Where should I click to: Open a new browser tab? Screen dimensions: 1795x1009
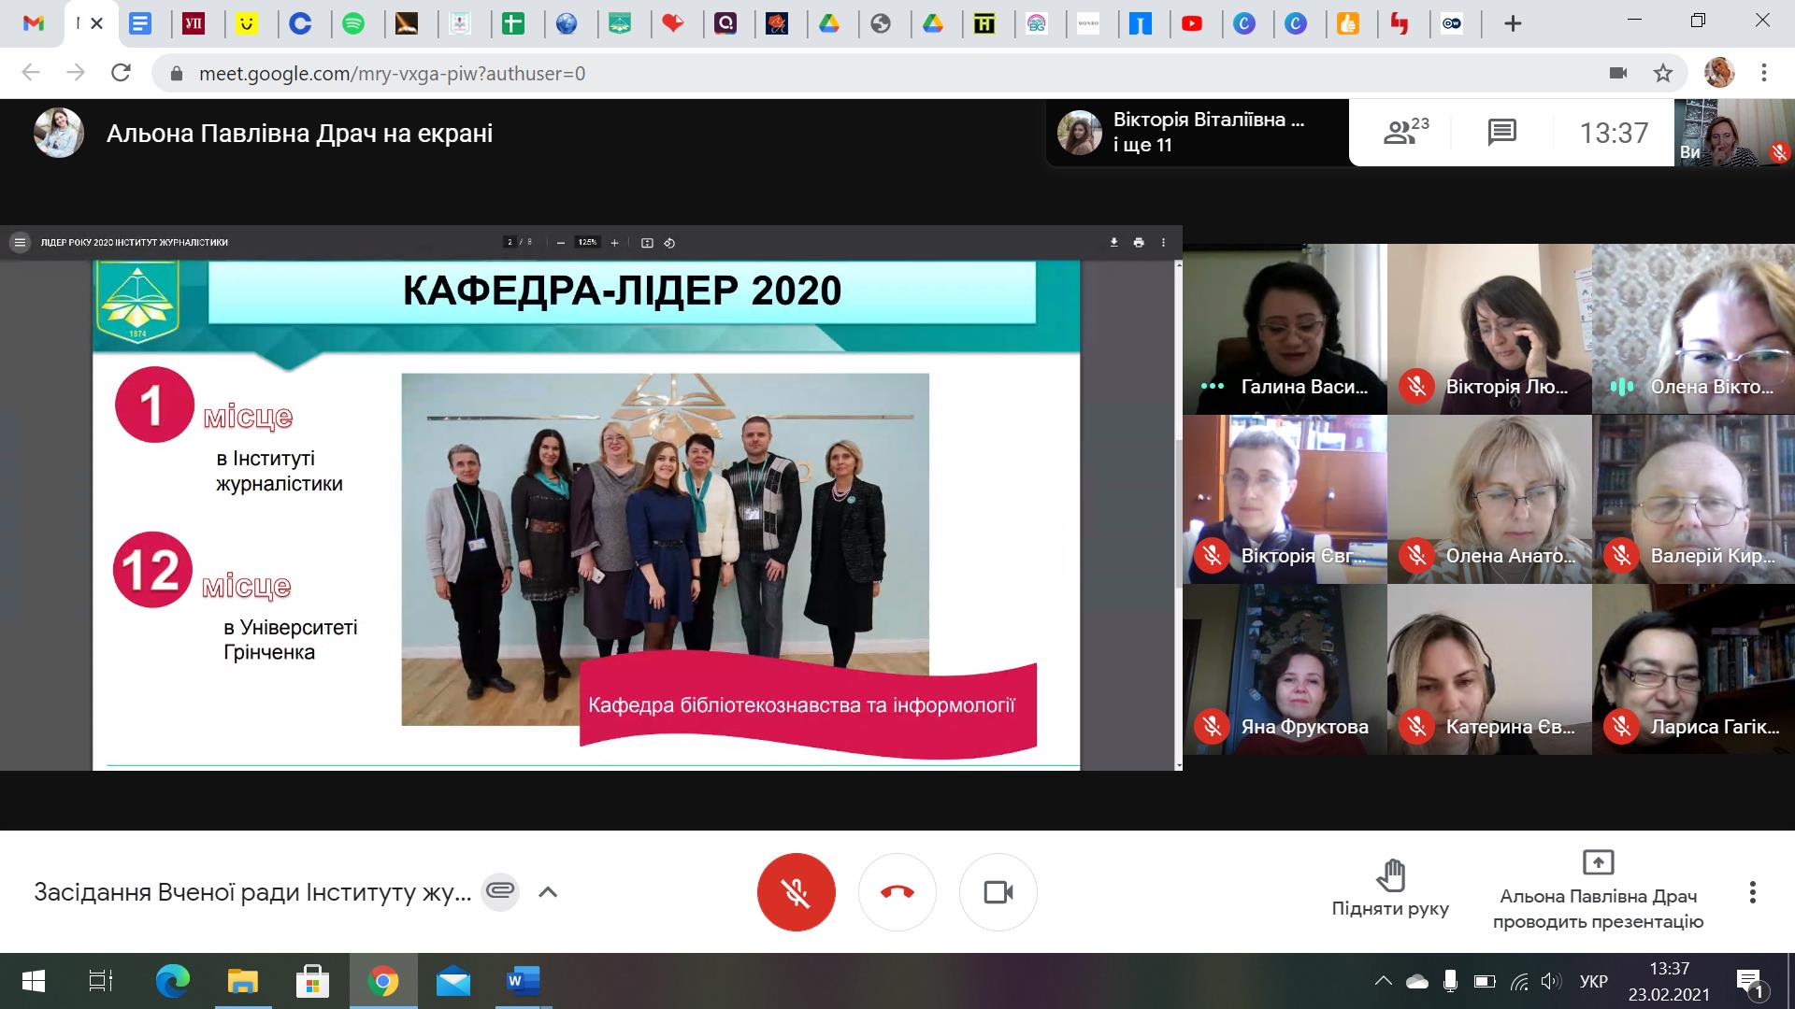tap(1513, 23)
